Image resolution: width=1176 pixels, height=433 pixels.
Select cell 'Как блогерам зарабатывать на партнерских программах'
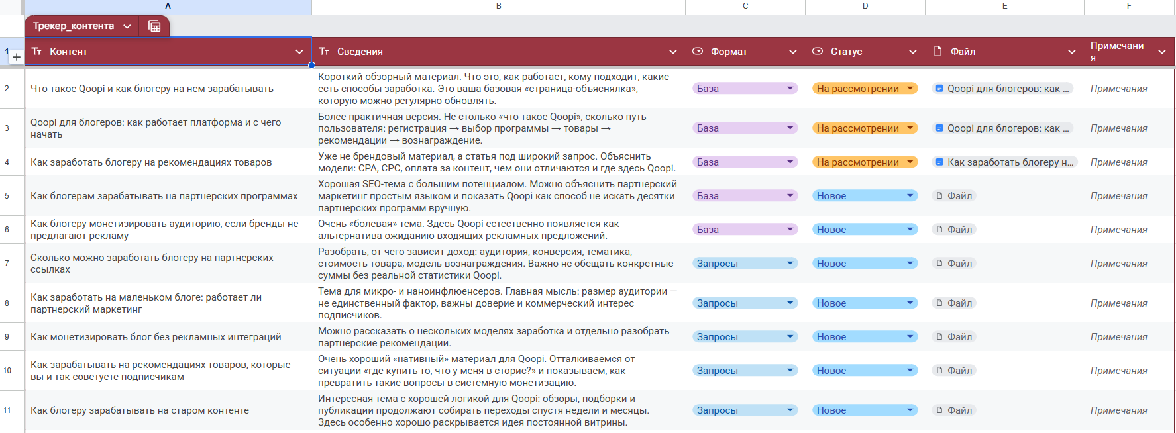[x=168, y=196]
